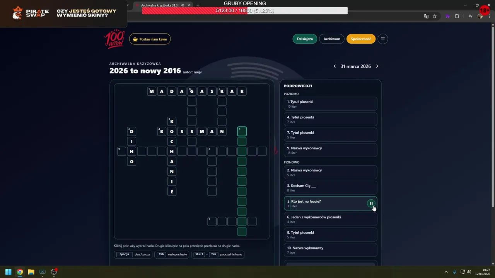Click the Shift key hint
Viewport: 495px width, 278px height.
pyautogui.click(x=199, y=254)
